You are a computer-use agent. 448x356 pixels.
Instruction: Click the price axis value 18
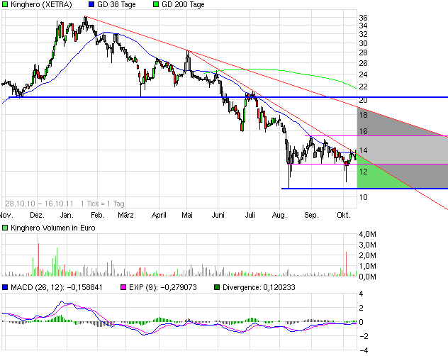(363, 115)
